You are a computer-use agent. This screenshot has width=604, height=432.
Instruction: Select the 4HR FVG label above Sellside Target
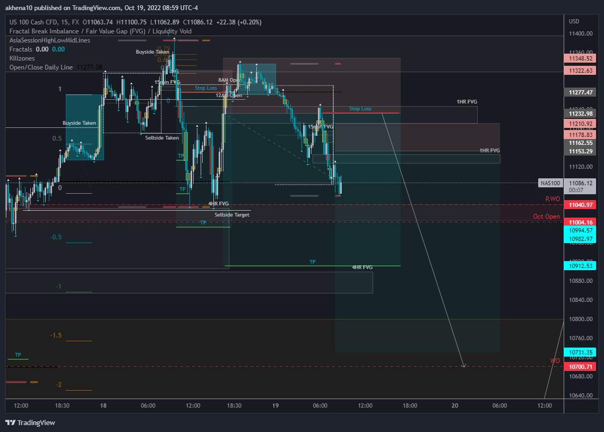[219, 204]
